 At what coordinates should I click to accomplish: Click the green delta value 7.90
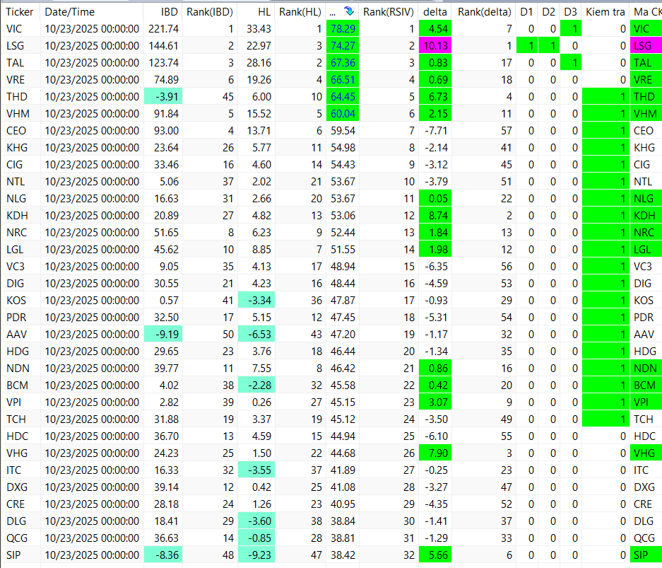click(x=435, y=453)
